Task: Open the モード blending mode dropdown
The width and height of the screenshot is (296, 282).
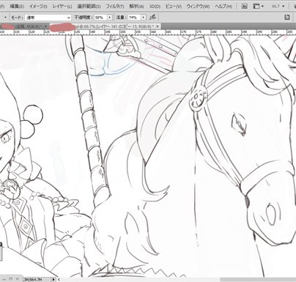Action: point(48,18)
